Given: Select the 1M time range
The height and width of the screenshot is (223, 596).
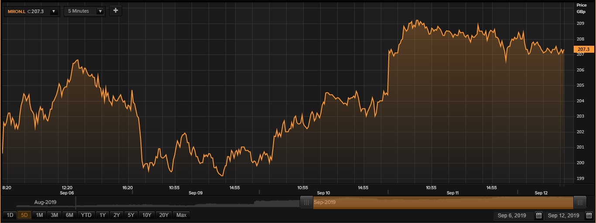Looking at the screenshot, I should 39,215.
